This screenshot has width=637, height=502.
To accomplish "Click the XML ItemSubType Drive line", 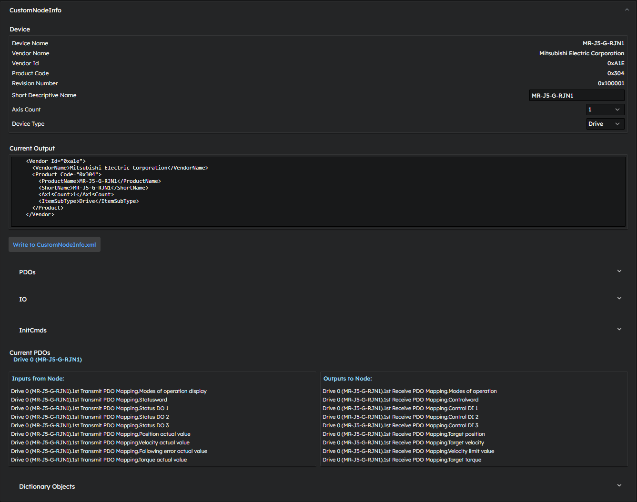I will pyautogui.click(x=89, y=201).
